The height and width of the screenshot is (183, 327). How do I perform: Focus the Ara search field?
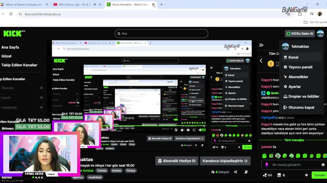pyautogui.click(x=161, y=34)
